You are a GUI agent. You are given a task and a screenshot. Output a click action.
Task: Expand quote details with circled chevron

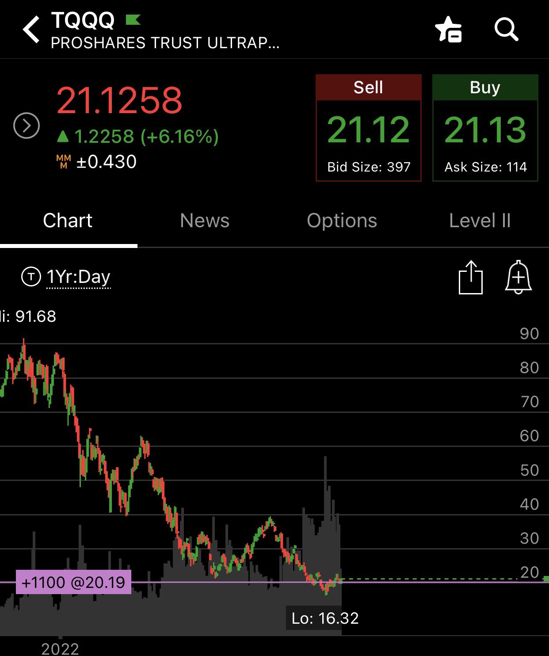27,126
